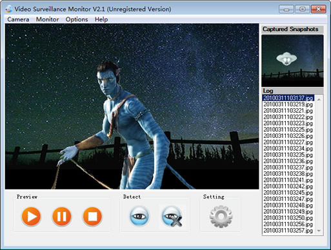The height and width of the screenshot is (250, 331).
Task: Pause the preview with the orange pause button
Action: (x=62, y=216)
